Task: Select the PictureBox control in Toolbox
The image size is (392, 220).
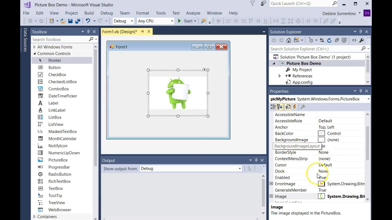Action: [62, 160]
